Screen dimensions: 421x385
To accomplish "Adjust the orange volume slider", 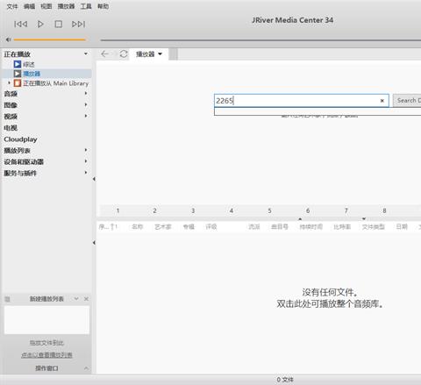I will (49, 39).
